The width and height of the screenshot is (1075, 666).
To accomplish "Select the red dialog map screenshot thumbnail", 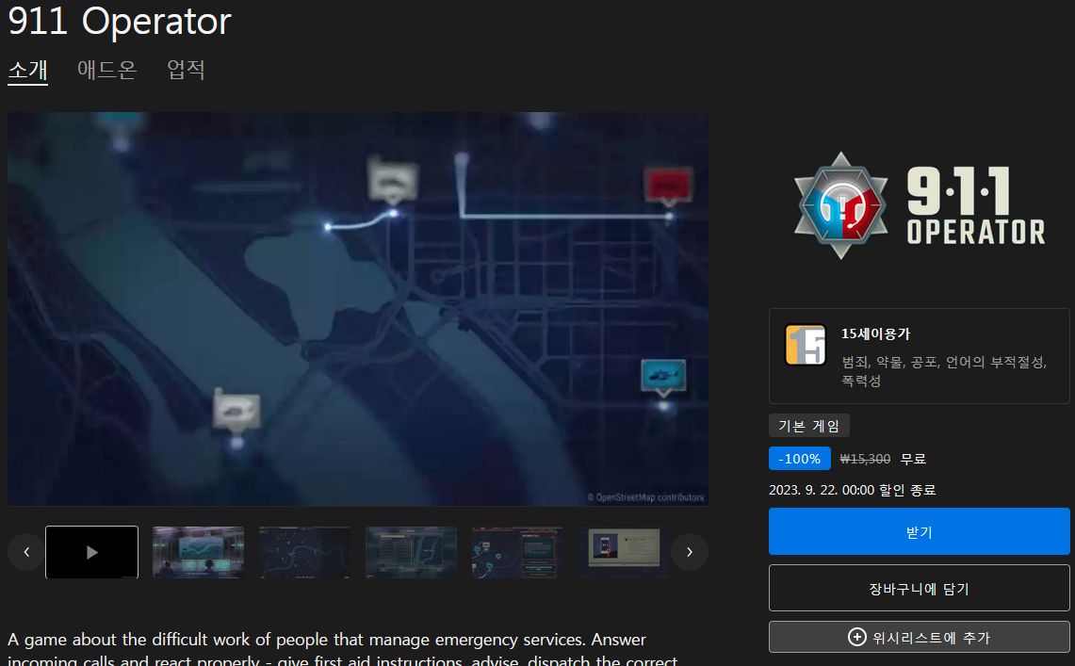I will pos(517,552).
